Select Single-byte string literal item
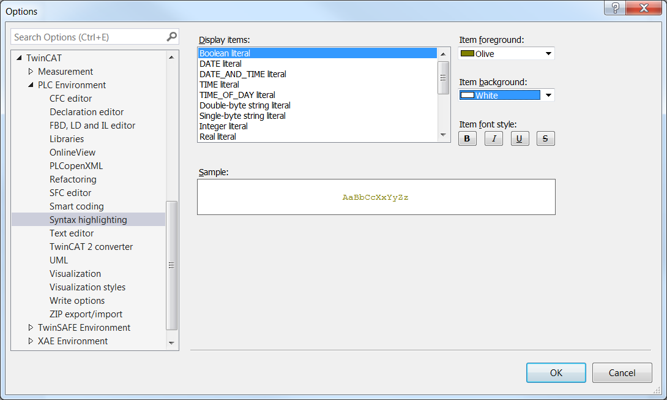The image size is (667, 400). (318, 116)
